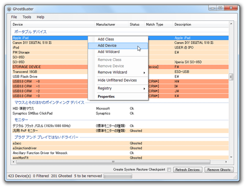Expand the Registry submenu
Viewport: 246px width, 188px height.
[x=118, y=88]
